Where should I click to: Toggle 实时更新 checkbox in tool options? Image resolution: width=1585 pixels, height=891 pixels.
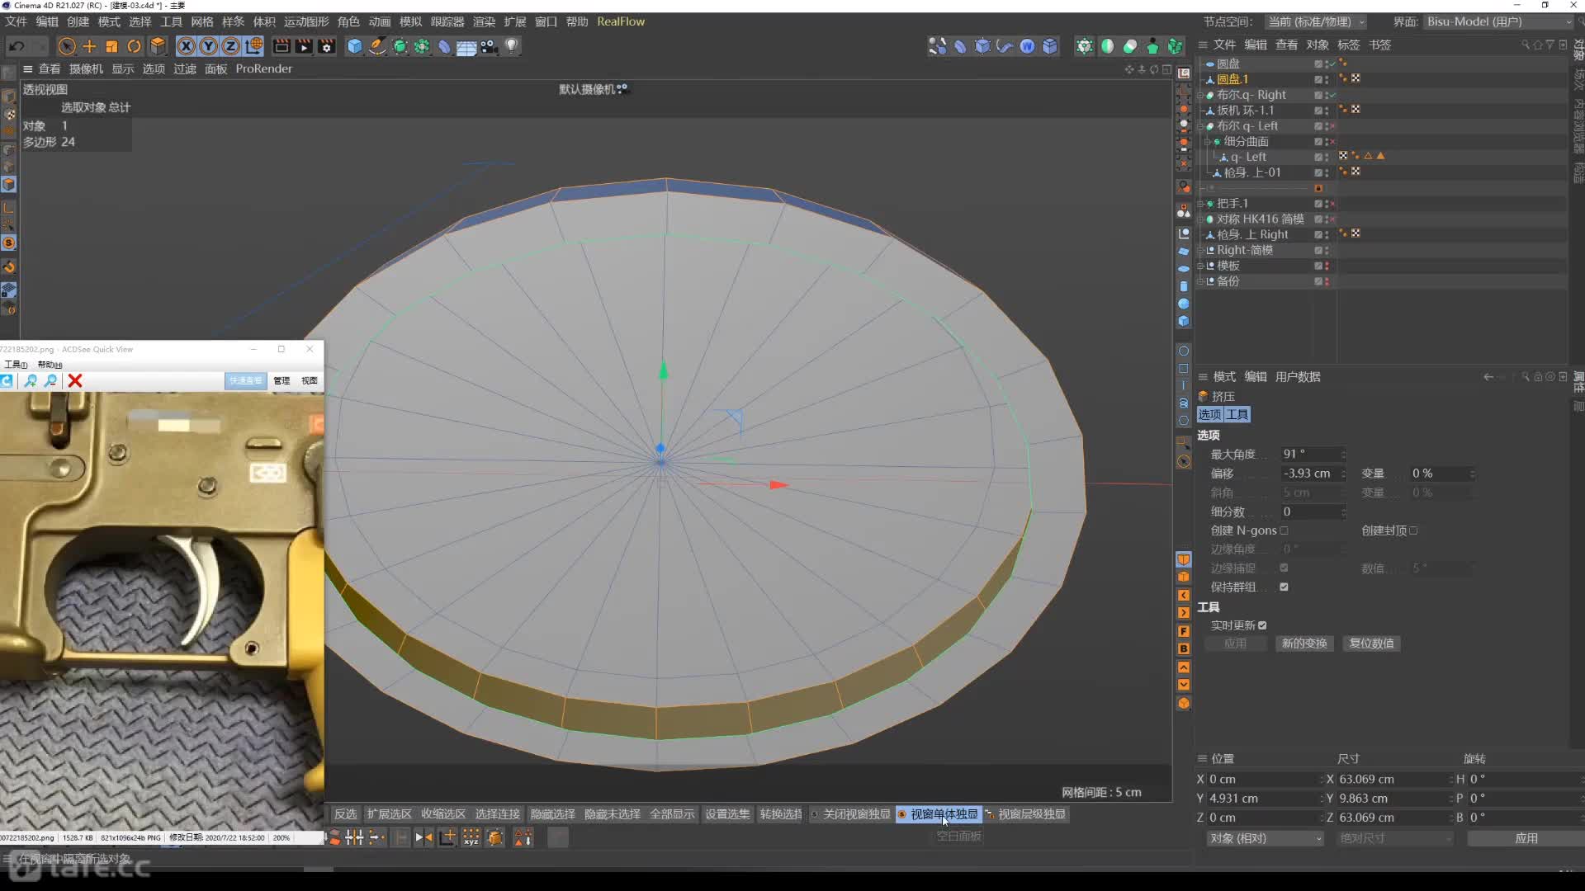pos(1261,625)
